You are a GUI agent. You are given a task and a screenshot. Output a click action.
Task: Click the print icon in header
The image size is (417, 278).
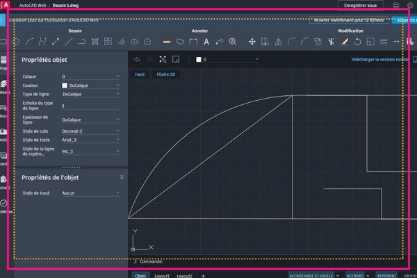click(395, 6)
